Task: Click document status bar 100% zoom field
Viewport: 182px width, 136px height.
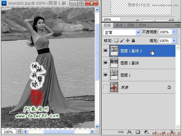Action: point(8,132)
